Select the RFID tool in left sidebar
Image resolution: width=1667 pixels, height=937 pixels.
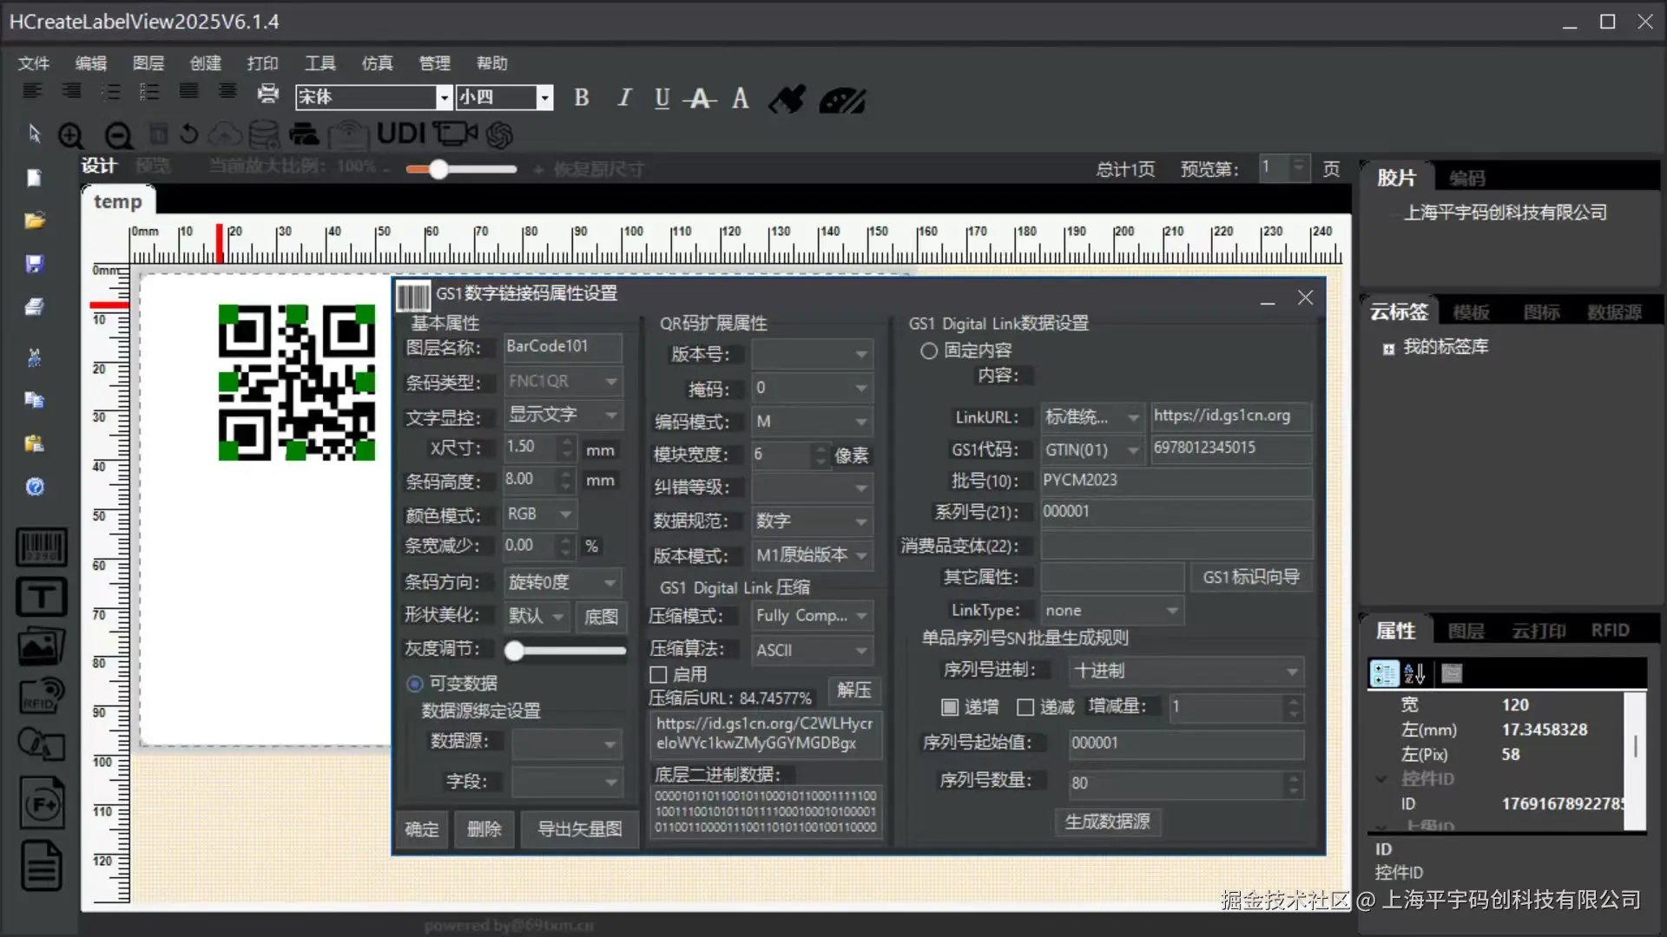(x=41, y=696)
